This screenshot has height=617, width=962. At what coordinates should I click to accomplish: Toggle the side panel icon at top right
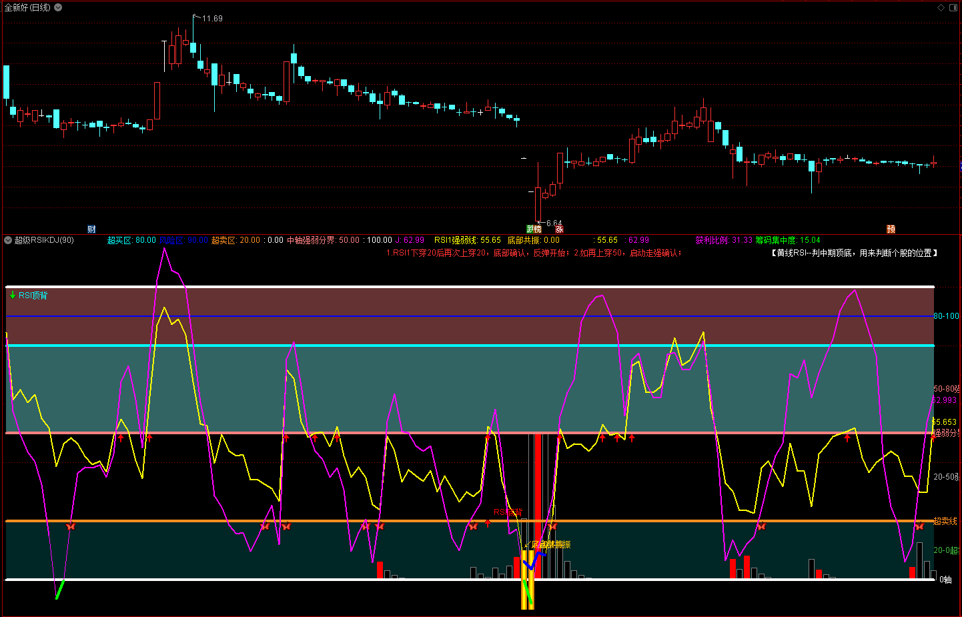pos(953,7)
